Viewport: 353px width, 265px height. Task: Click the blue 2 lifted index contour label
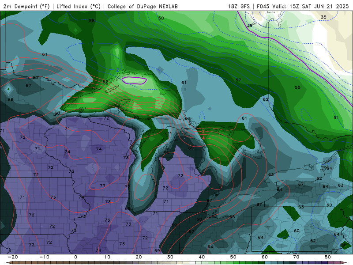coord(117,70)
